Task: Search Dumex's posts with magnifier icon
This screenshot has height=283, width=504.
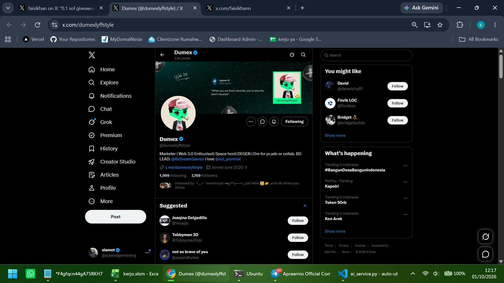Action: tap(303, 55)
